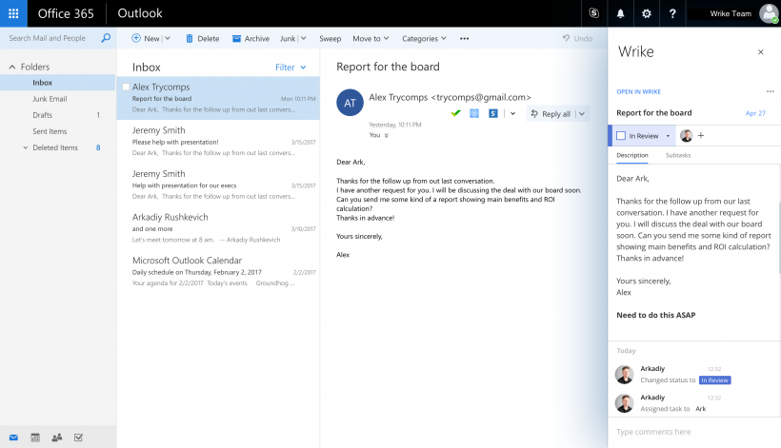
Task: Open toolbar more actions ellipsis
Action: point(464,38)
